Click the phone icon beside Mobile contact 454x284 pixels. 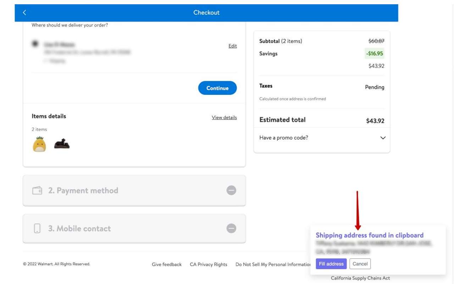point(37,228)
